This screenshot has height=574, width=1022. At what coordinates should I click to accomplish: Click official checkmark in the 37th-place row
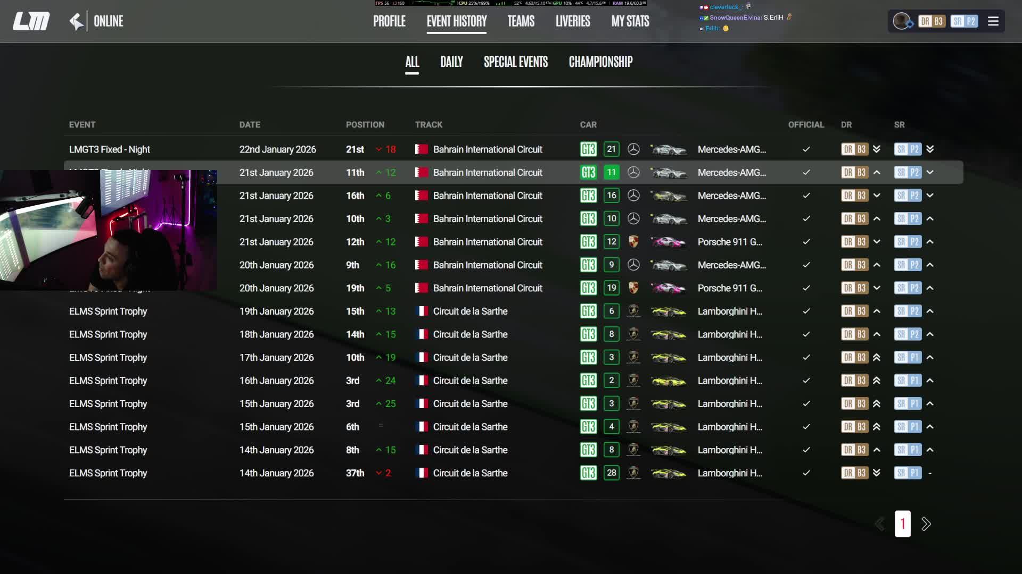pos(806,473)
